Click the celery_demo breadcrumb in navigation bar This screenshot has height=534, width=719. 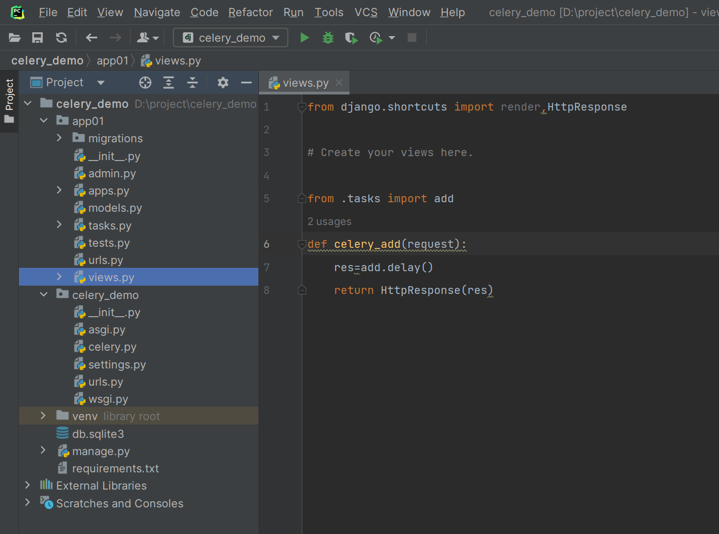[47, 61]
